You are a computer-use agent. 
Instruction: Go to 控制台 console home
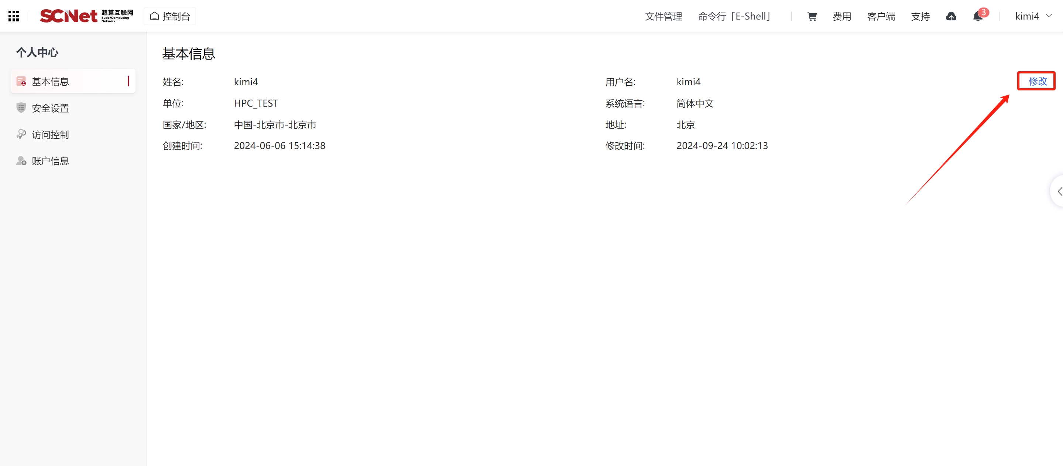point(170,16)
